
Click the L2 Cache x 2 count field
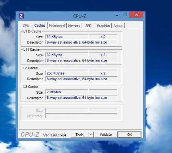(103, 73)
